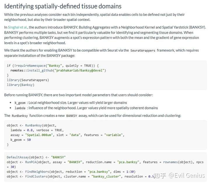Click the lambda = 0.8 code line

click(x=37, y=130)
